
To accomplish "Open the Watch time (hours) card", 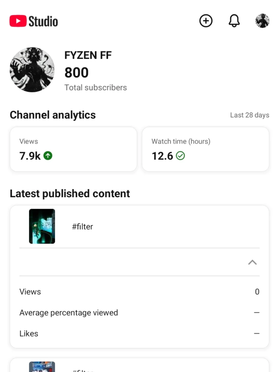I will click(205, 149).
